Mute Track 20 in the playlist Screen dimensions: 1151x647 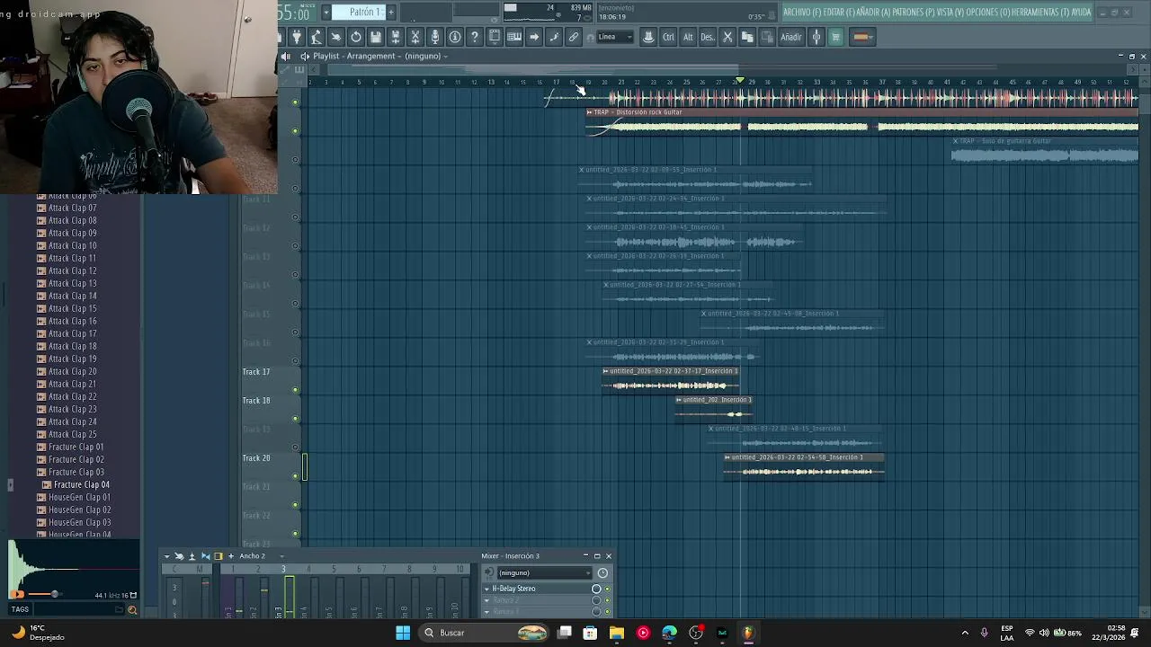tap(295, 476)
